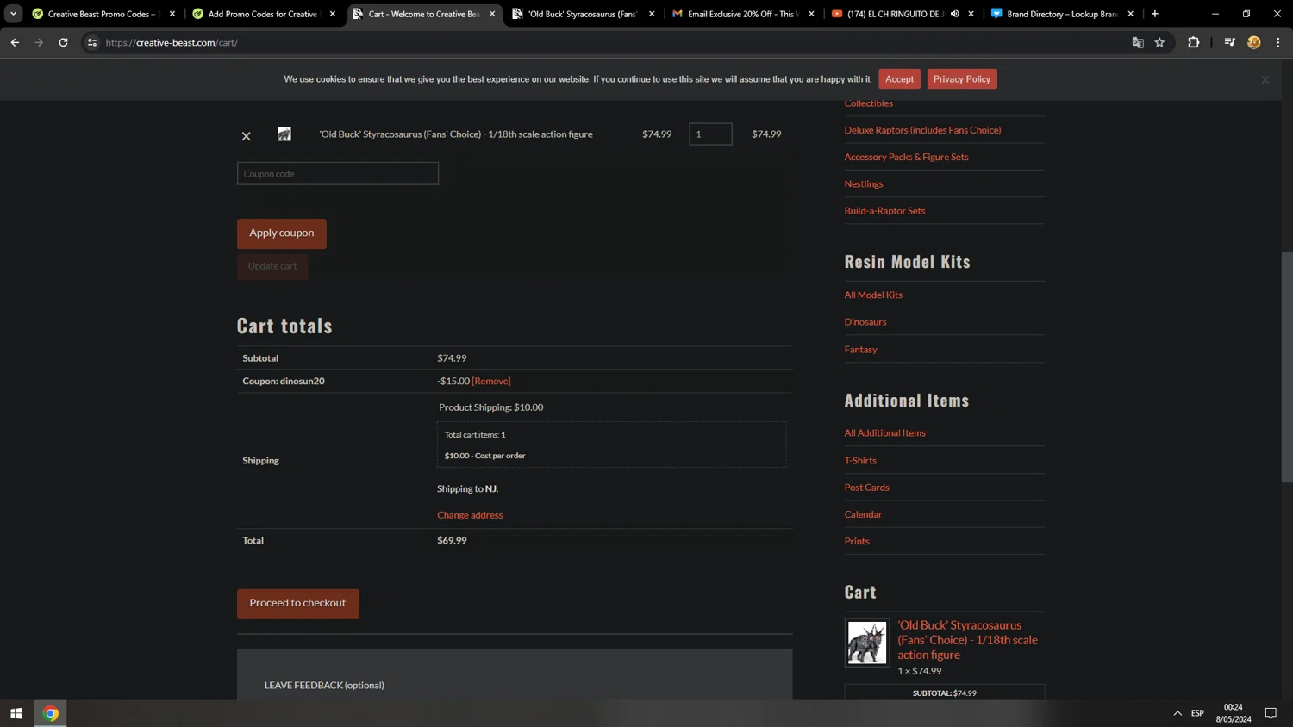Open the browser extensions puzzle icon
Image resolution: width=1293 pixels, height=727 pixels.
tap(1194, 42)
